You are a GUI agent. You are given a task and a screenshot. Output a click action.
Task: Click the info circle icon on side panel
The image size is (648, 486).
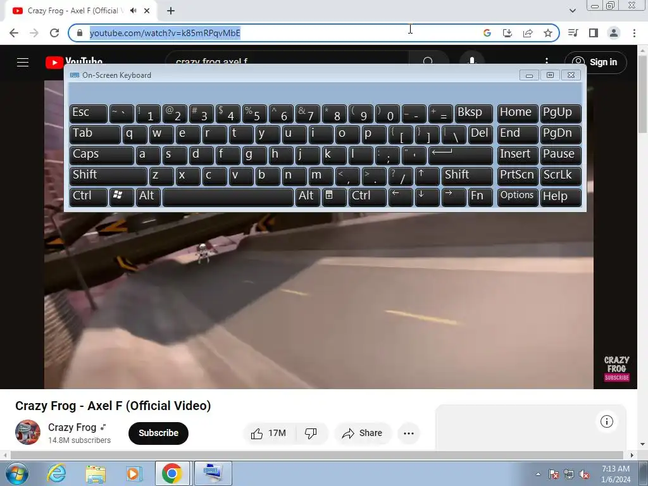607,421
